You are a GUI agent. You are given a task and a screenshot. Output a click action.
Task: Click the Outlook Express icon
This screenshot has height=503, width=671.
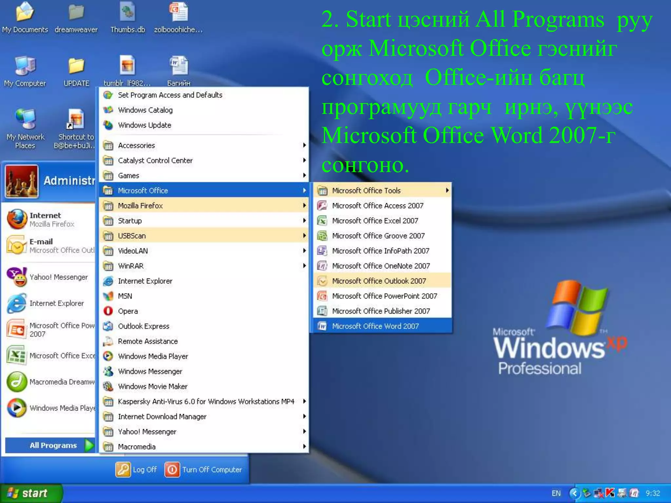(x=108, y=326)
